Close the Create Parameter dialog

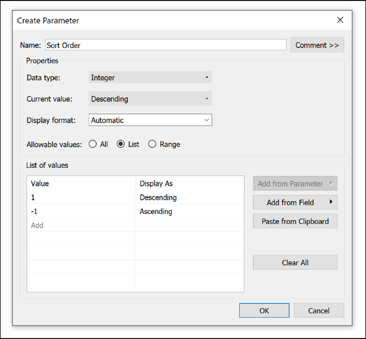click(x=340, y=20)
